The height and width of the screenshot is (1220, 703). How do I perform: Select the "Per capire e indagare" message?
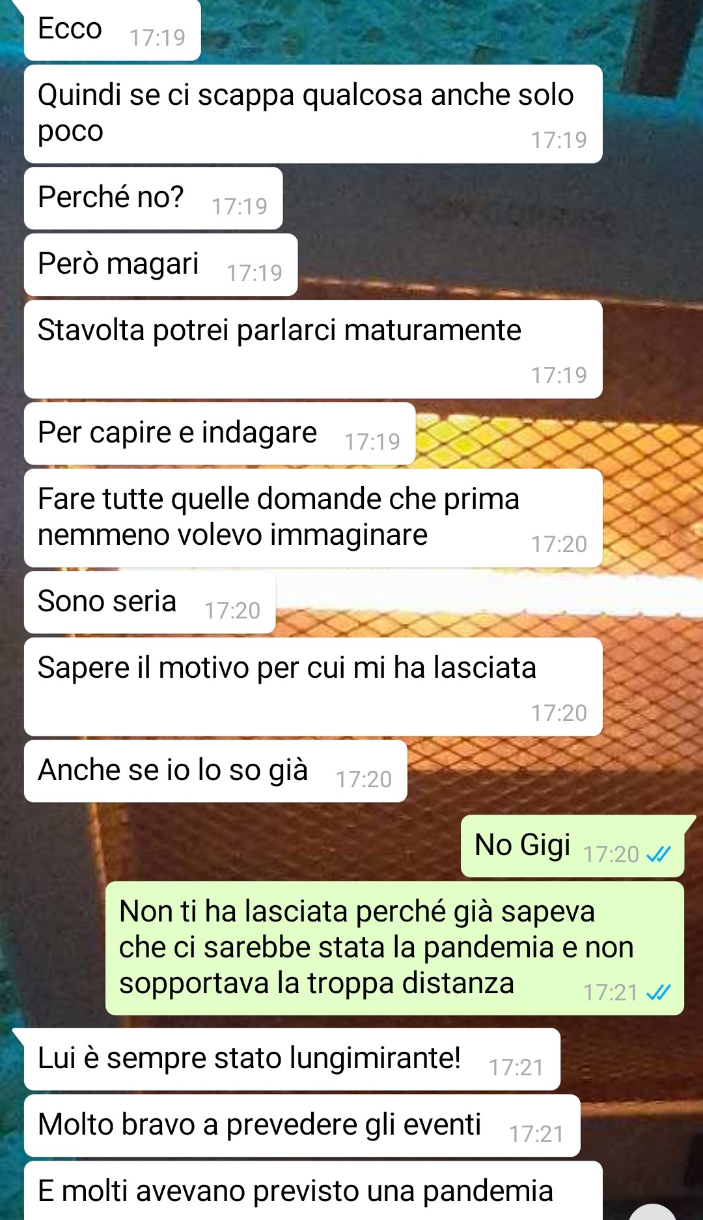219,433
